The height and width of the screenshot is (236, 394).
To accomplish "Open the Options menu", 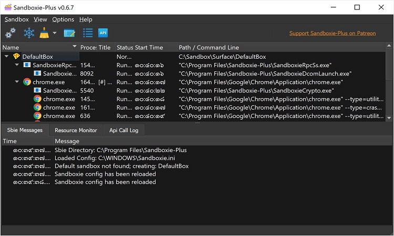I will pos(63,19).
